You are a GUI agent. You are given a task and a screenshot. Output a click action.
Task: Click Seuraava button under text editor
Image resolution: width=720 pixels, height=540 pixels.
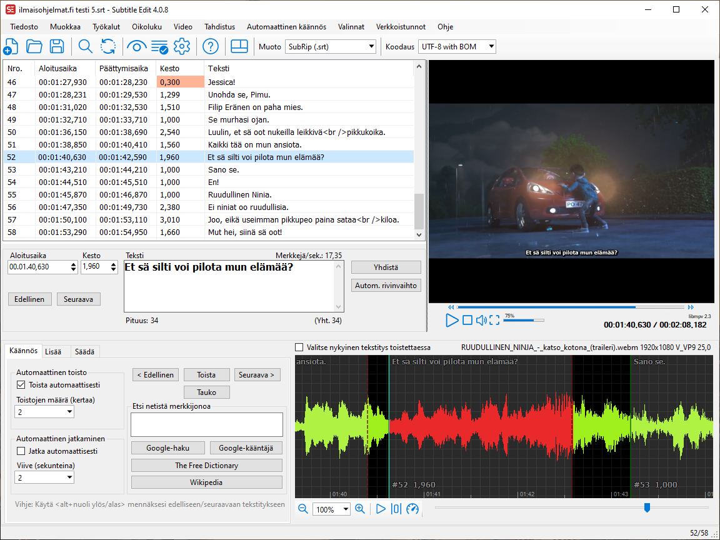coord(79,299)
